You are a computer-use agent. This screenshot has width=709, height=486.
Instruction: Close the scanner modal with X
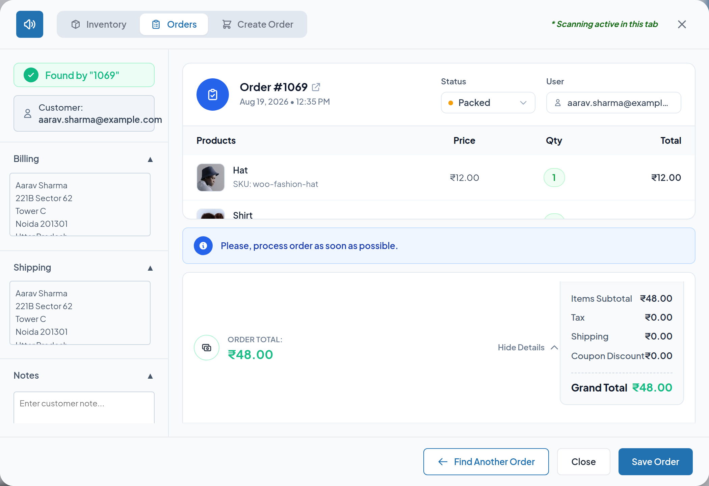pos(682,24)
